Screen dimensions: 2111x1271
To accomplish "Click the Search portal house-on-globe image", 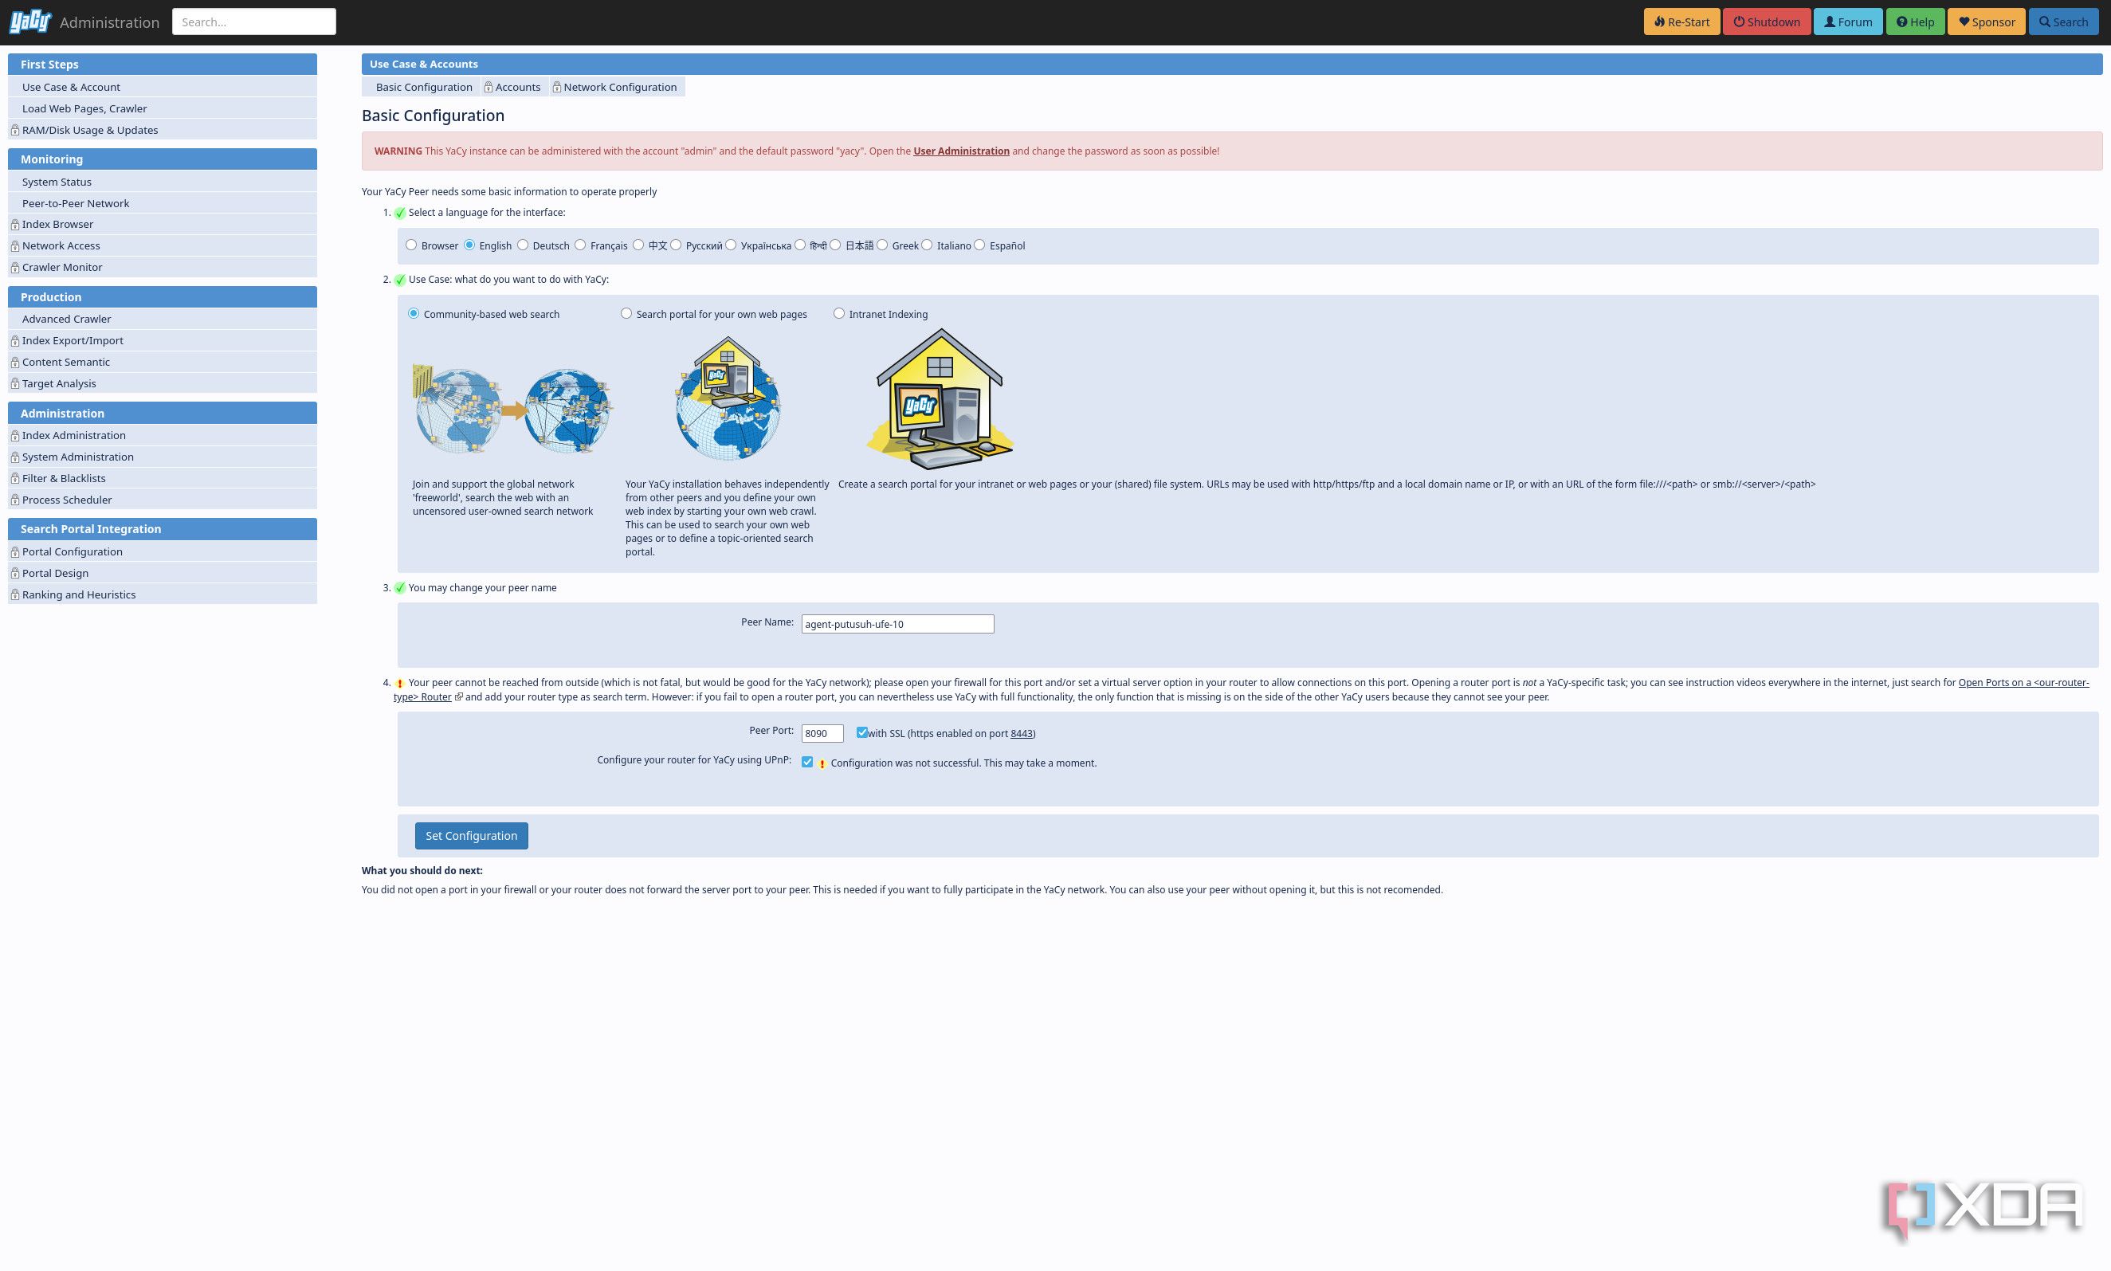I will pyautogui.click(x=727, y=398).
